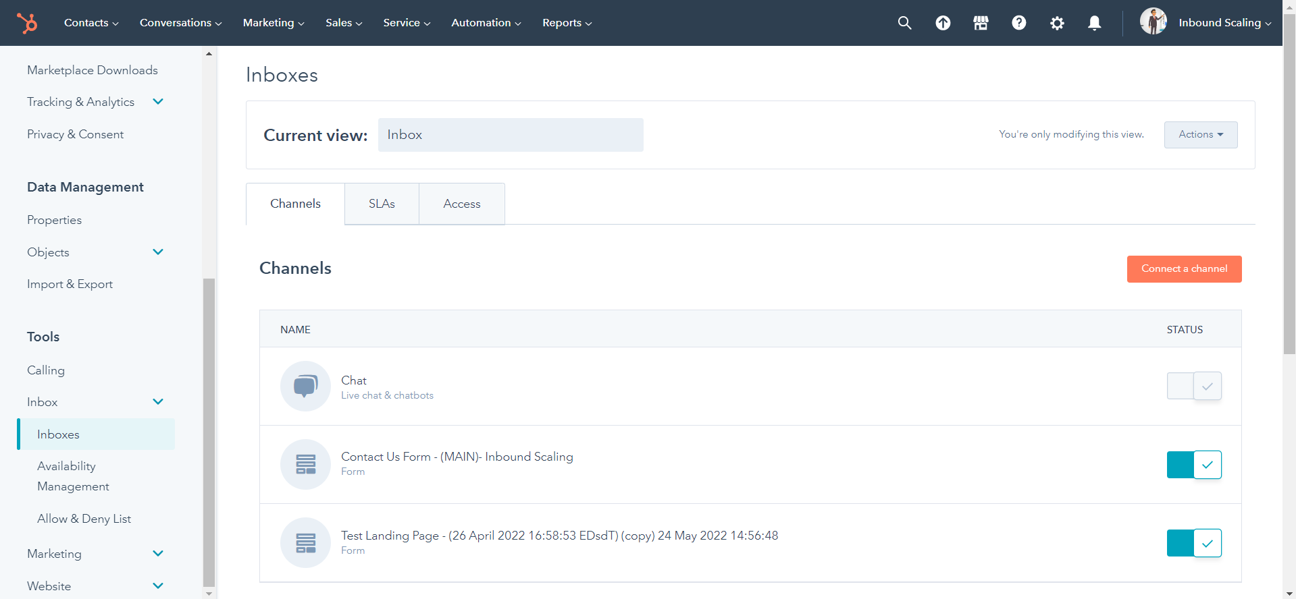This screenshot has width=1296, height=599.
Task: Open the Contacts menu
Action: pos(91,23)
